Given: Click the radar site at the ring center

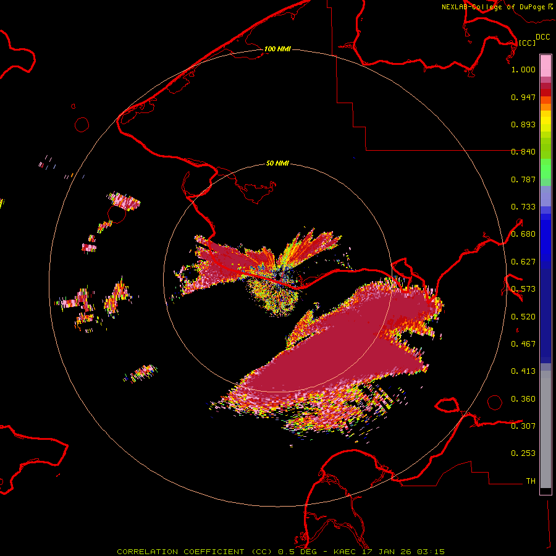Looking at the screenshot, I should [279, 275].
